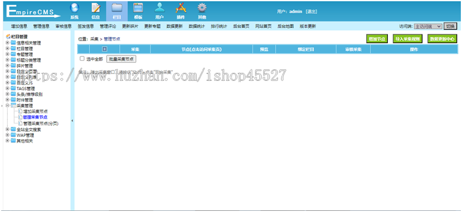Open 后台地图 in the submenu bar
The image size is (462, 212).
click(286, 26)
